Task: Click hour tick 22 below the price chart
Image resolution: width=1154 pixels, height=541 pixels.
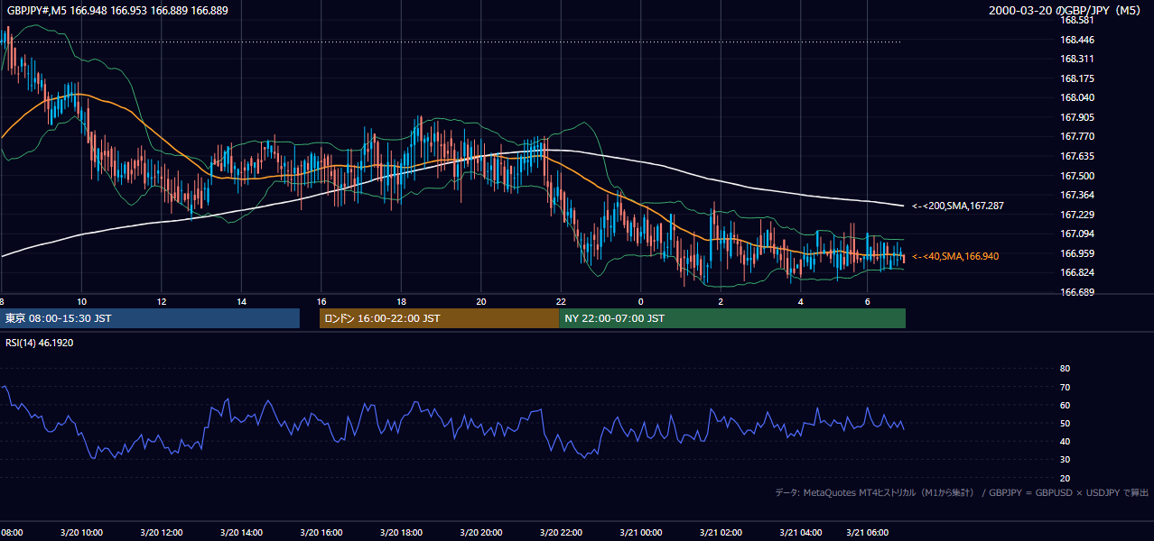Action: coord(561,301)
